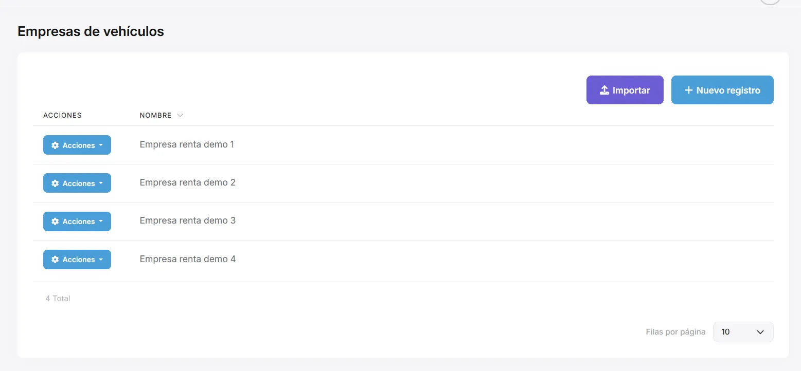801x371 pixels.
Task: Expand Acciones menu for demo 2 row
Action: tap(77, 183)
